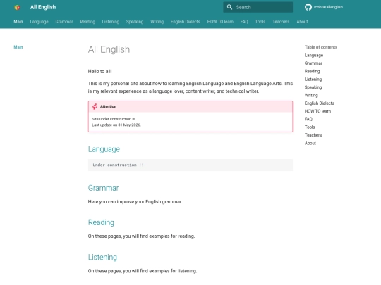Go to the HOW TO learn tab
The image size is (381, 285).
pyautogui.click(x=220, y=22)
